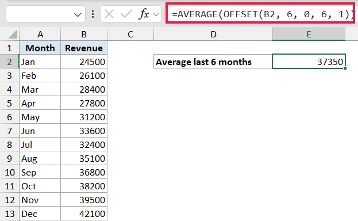This screenshot has width=358, height=221.
Task: Click the Average last 6 months label cell
Action: point(213,62)
